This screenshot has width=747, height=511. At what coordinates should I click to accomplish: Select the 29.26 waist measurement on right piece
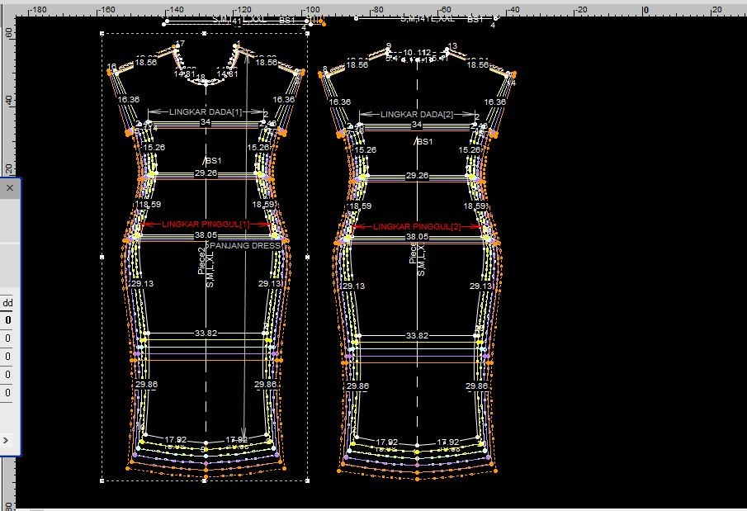(x=417, y=176)
